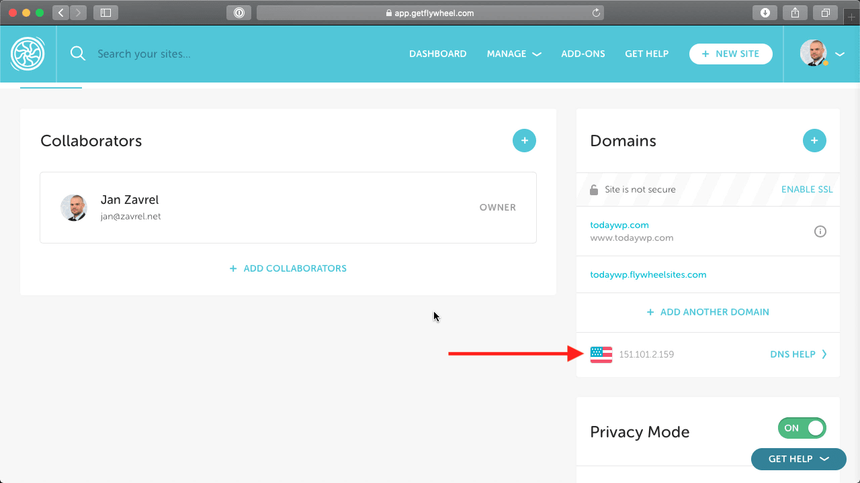Click the jan@zavrel.net email text
The width and height of the screenshot is (860, 483).
pos(131,217)
